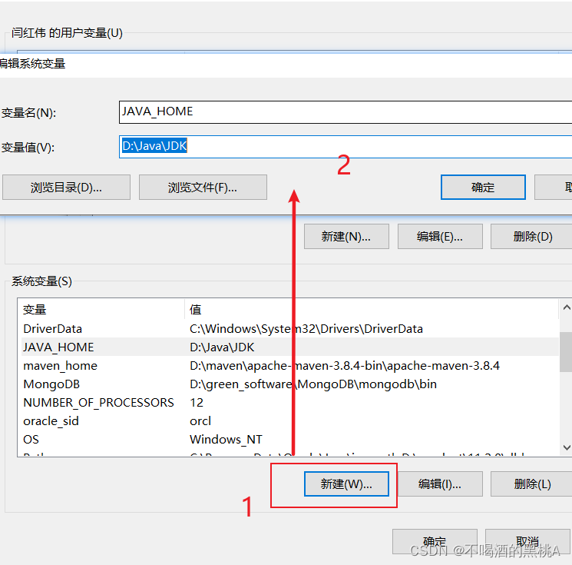Click the bottom 取消 button of the environment variables window
The image size is (572, 565).
click(527, 541)
